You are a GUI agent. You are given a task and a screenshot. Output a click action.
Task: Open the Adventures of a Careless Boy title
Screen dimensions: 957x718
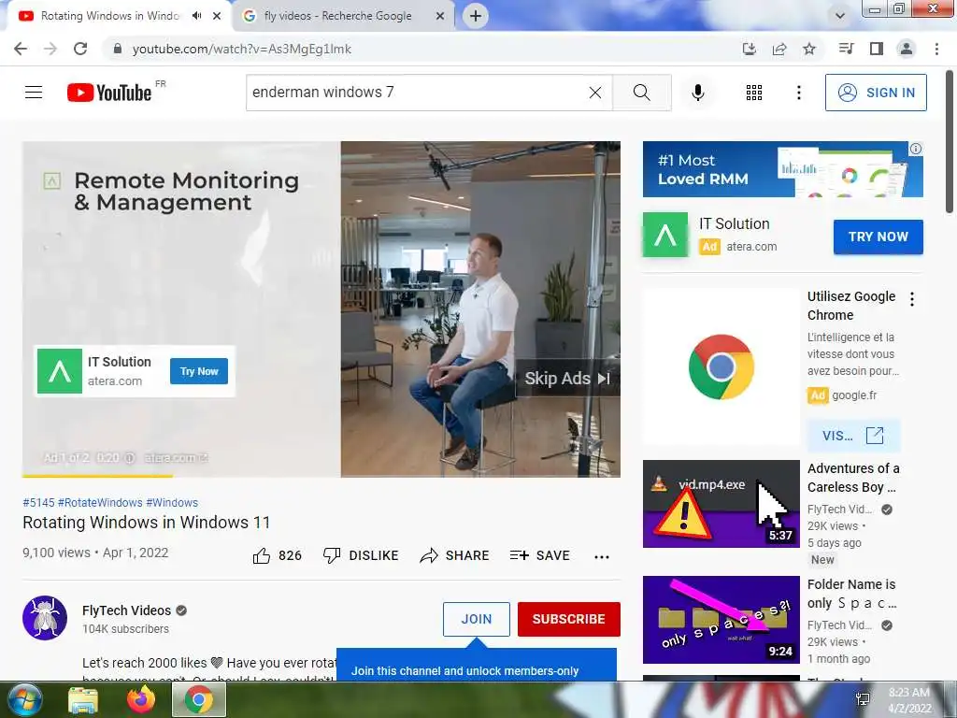pyautogui.click(x=853, y=478)
